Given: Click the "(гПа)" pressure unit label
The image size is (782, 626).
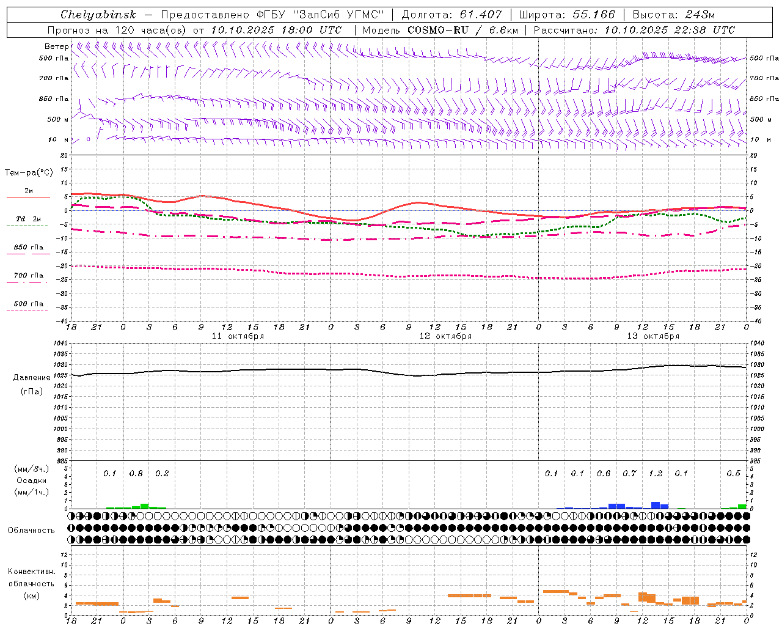Looking at the screenshot, I should pyautogui.click(x=32, y=392).
